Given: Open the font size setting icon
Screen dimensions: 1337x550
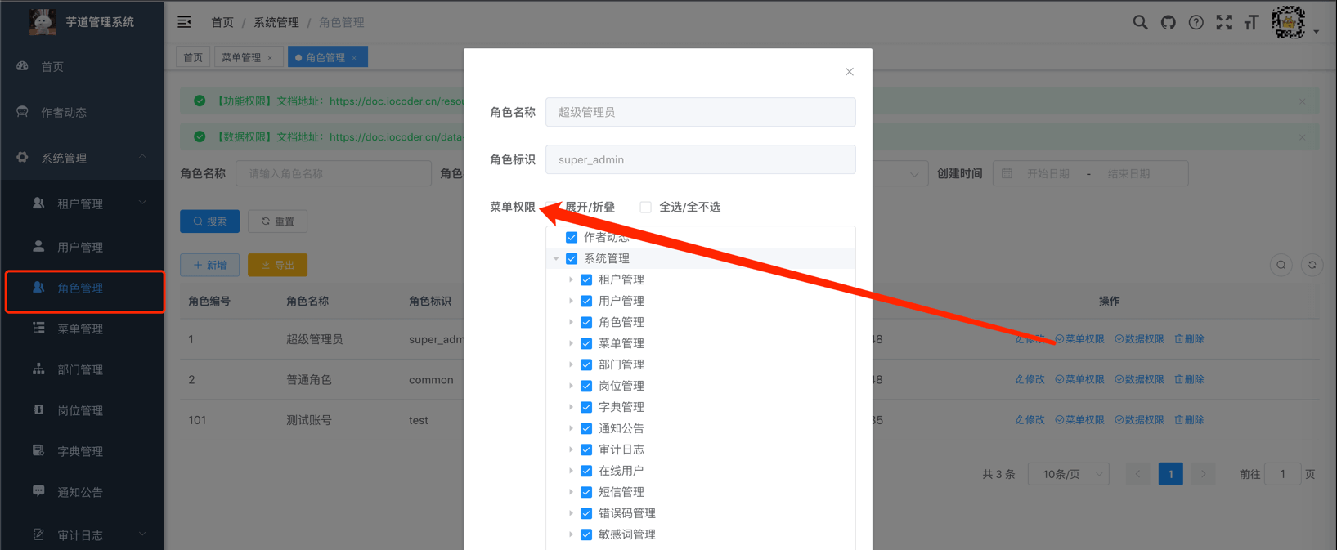Looking at the screenshot, I should coord(1251,23).
